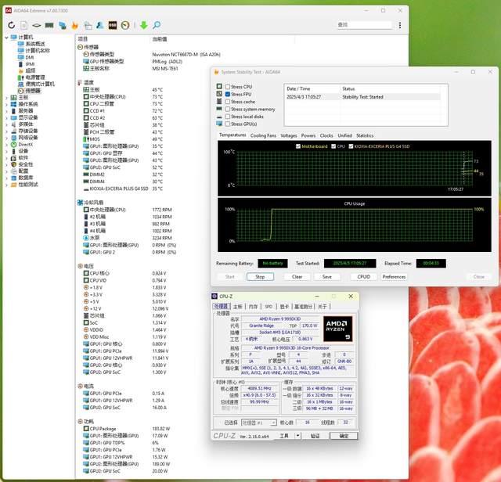Collapse the 计算机 tree node
The image size is (501, 482).
7,37
